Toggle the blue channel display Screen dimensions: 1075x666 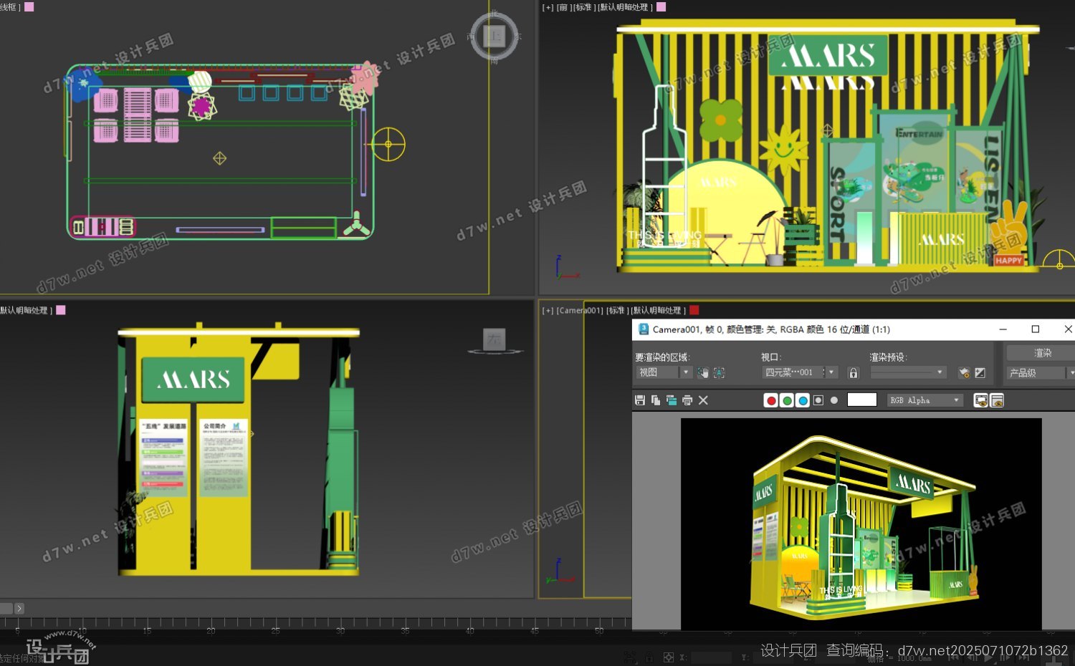click(x=803, y=400)
